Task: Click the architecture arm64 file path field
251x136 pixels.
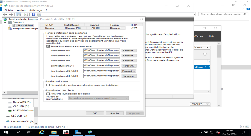Action: (102, 66)
